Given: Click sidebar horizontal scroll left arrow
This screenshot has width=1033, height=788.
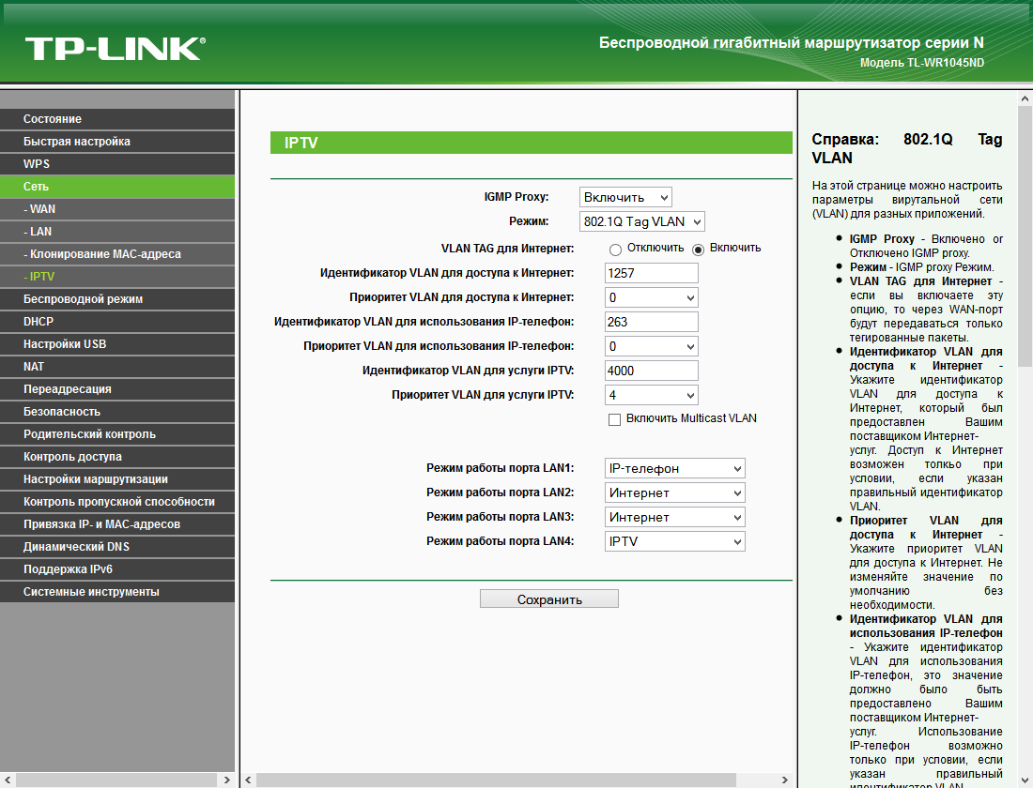Looking at the screenshot, I should (x=8, y=780).
